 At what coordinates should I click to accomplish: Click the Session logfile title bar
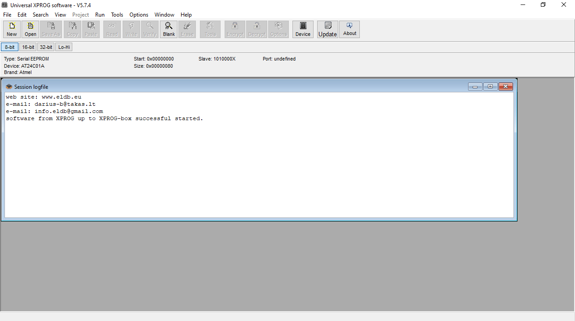tap(259, 87)
